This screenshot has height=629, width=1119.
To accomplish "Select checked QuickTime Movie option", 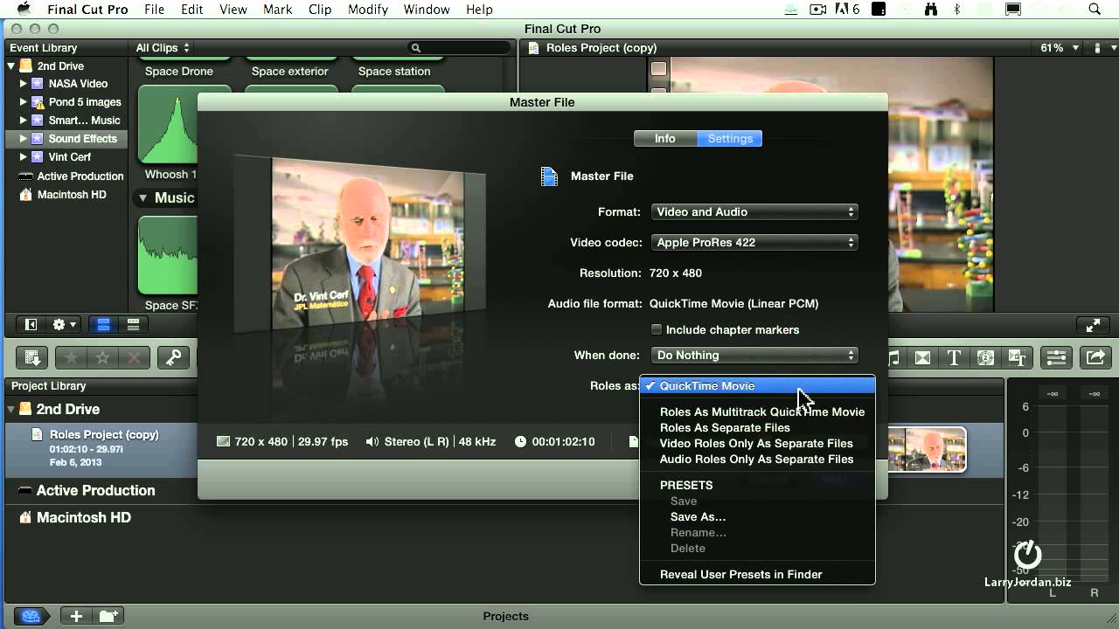I will pyautogui.click(x=757, y=385).
